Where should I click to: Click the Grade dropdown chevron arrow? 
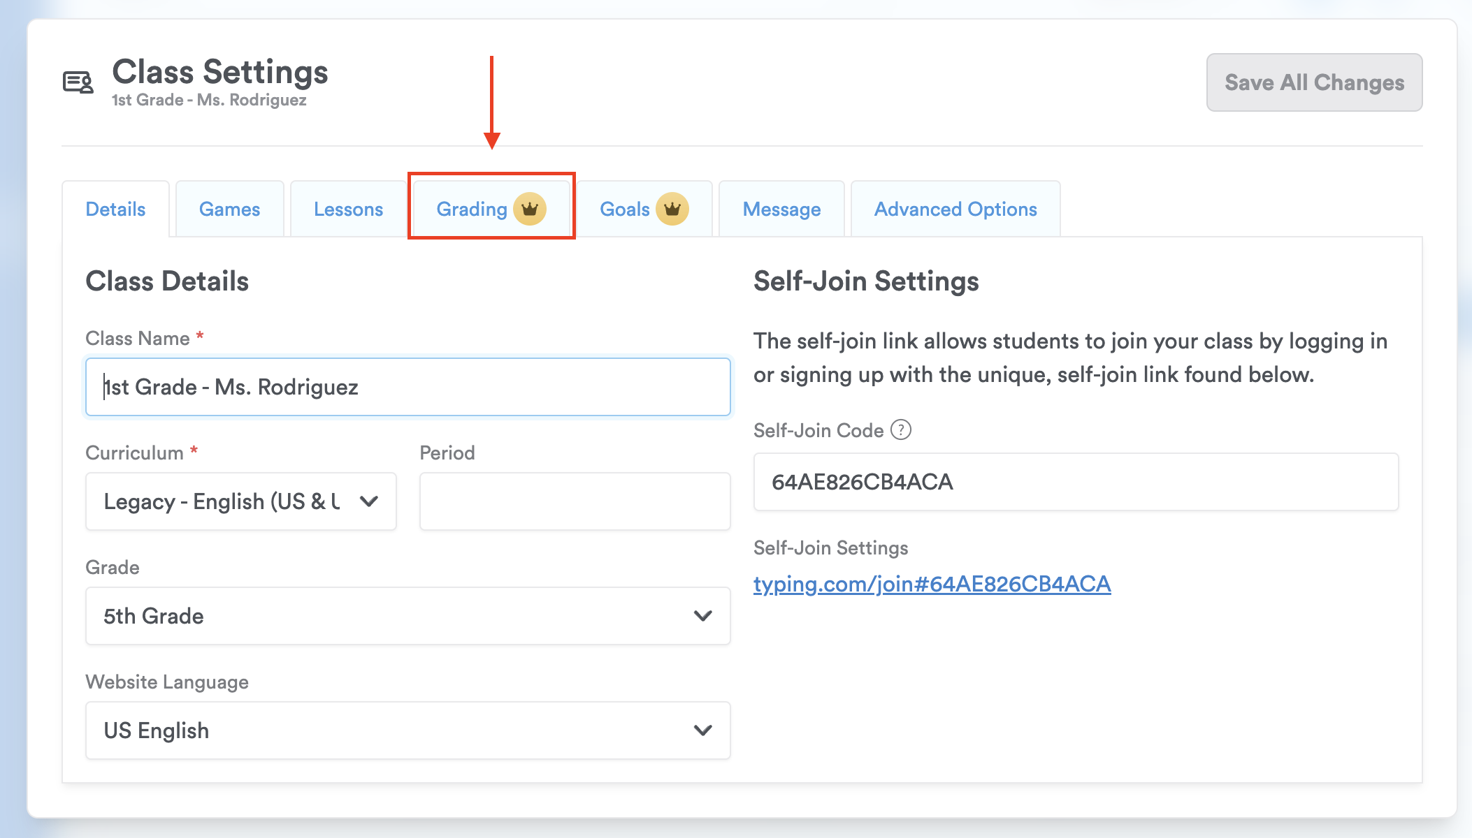pos(702,616)
